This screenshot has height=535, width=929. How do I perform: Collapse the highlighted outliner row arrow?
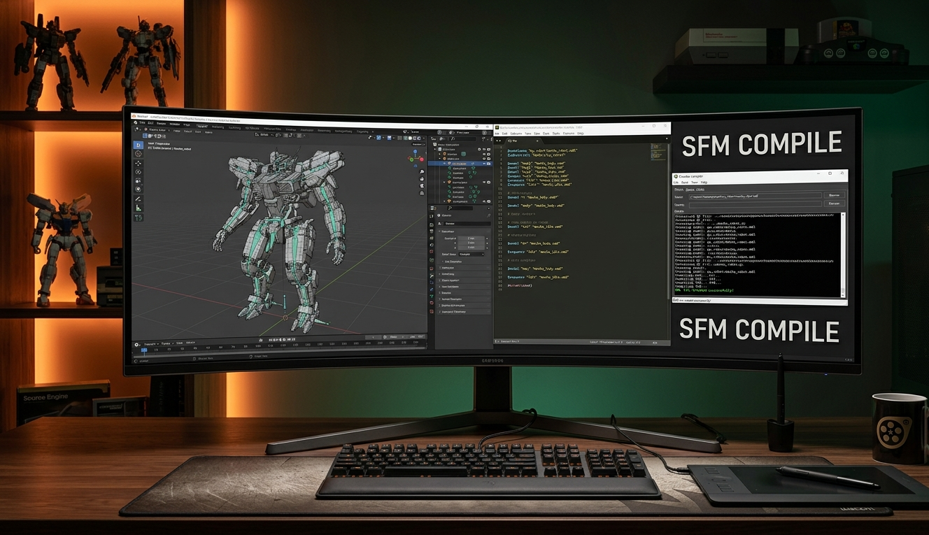[444, 164]
